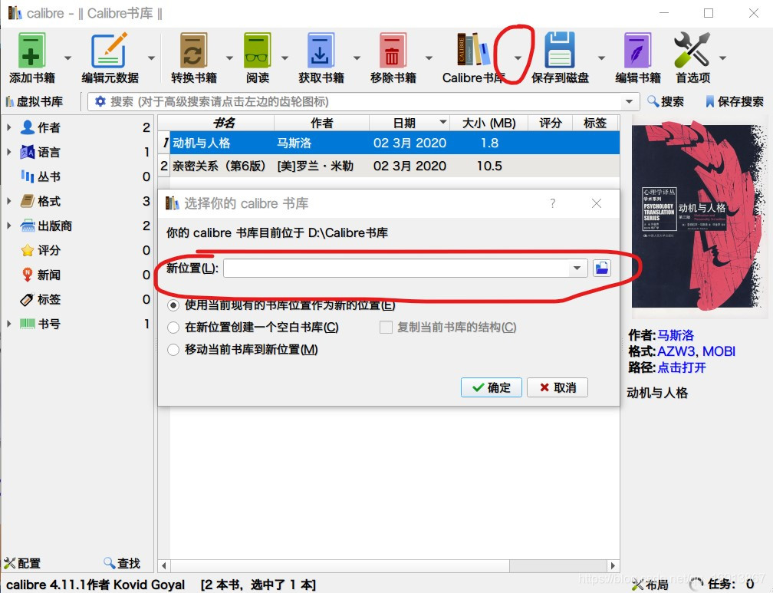Sort by Date (日期) column header
This screenshot has height=593, width=773.
coord(410,123)
